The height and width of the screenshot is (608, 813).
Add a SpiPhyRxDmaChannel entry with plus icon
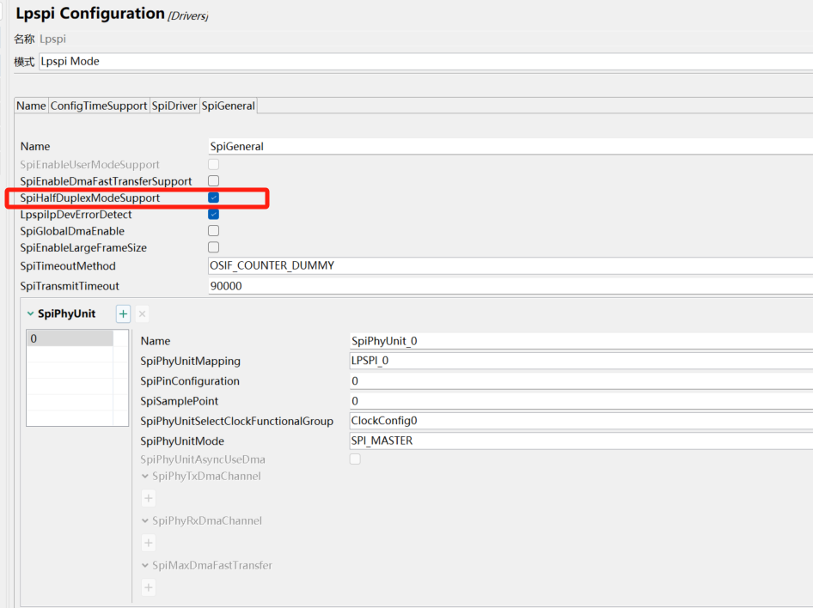(149, 543)
